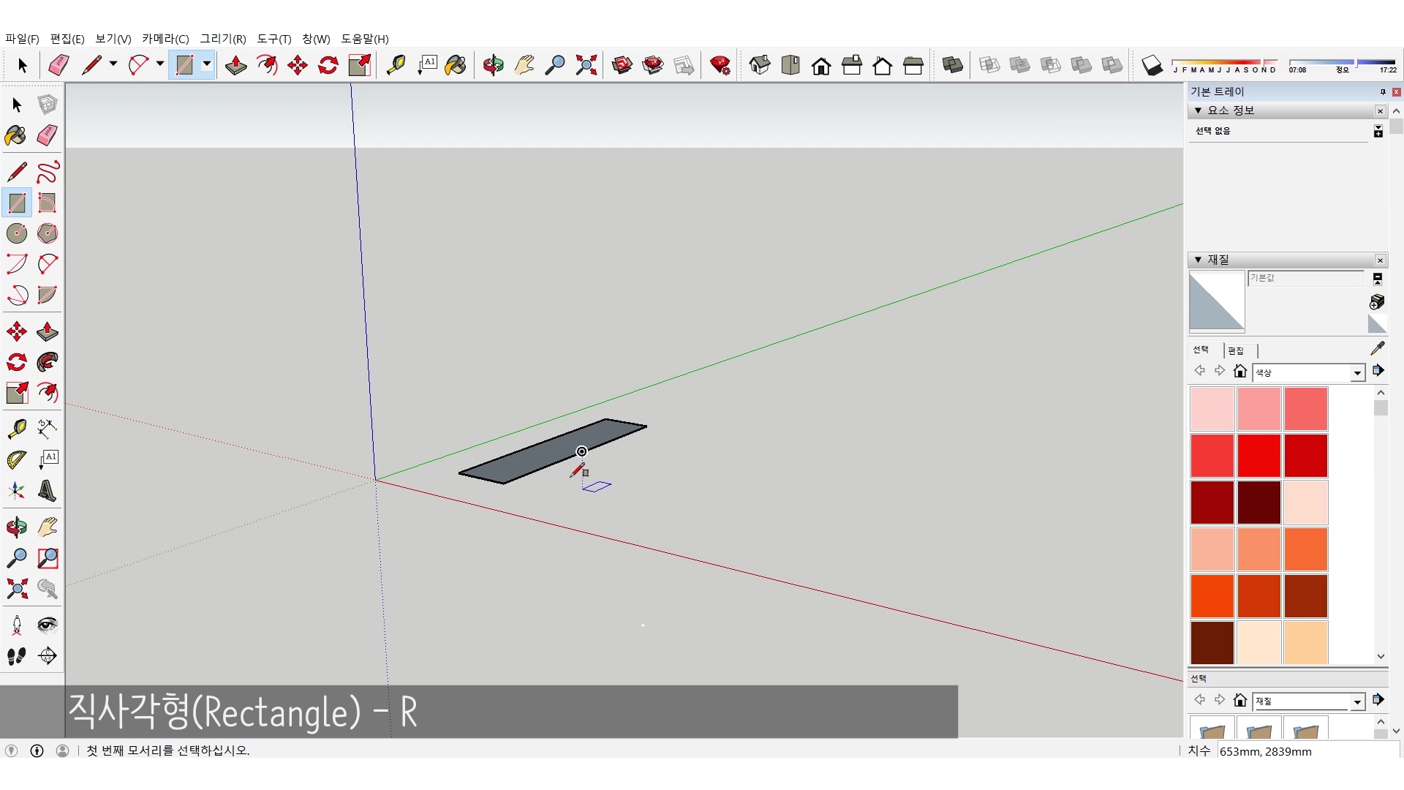Toggle shadows display icon near date slider
This screenshot has height=790, width=1404.
pos(1152,65)
